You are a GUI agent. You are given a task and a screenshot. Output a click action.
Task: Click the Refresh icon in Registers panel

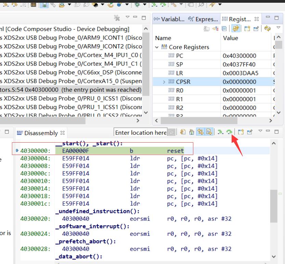267,29
